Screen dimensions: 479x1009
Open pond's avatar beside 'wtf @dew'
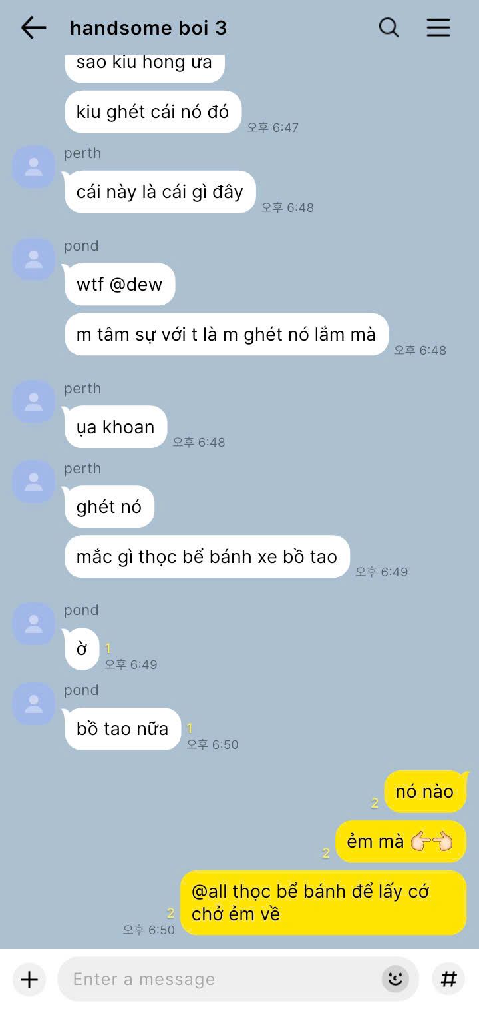[33, 259]
